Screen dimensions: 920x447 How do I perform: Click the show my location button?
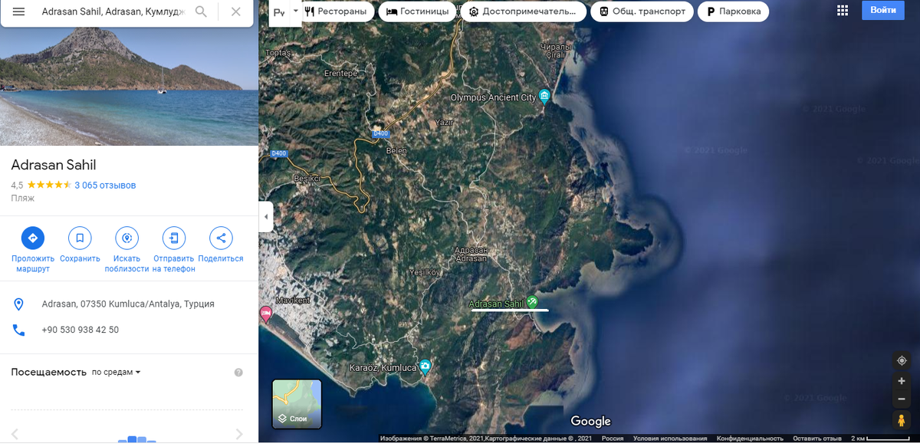pos(902,360)
